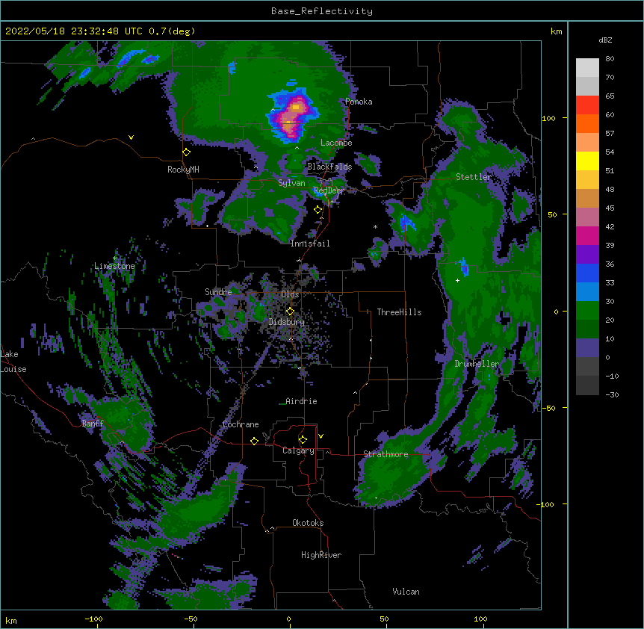
Task: Click the RockyMH label
Action: point(183,170)
